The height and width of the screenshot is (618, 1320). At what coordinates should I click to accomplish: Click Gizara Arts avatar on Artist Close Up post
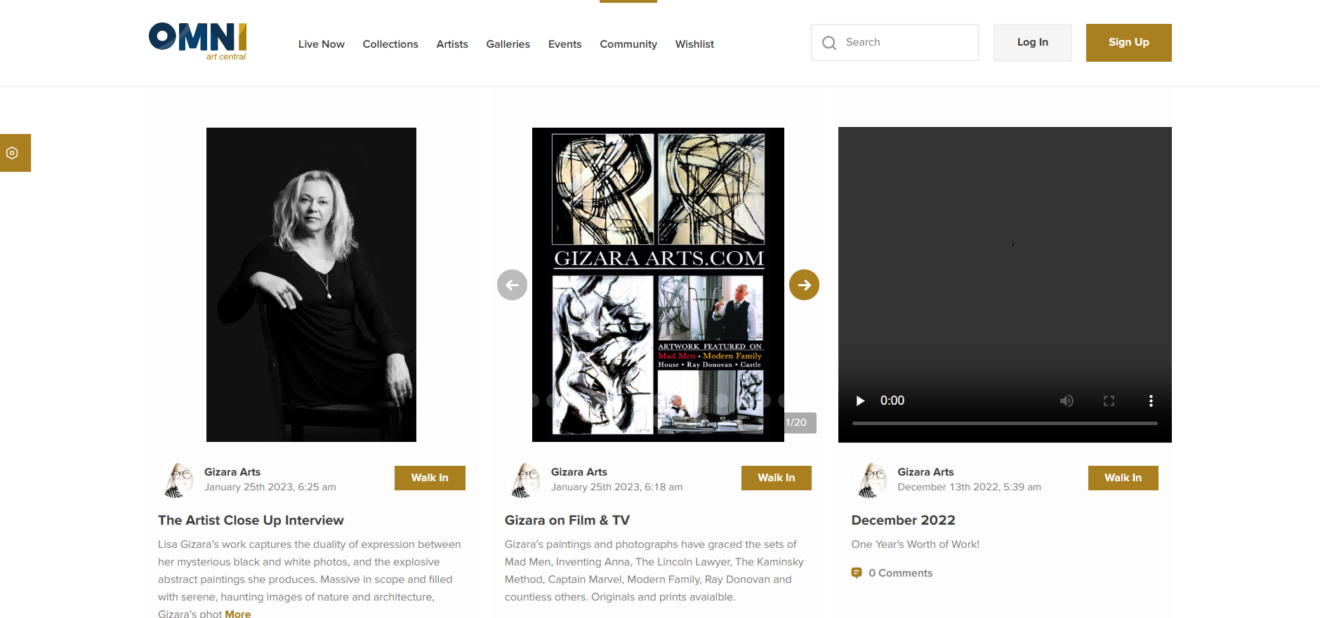click(178, 480)
